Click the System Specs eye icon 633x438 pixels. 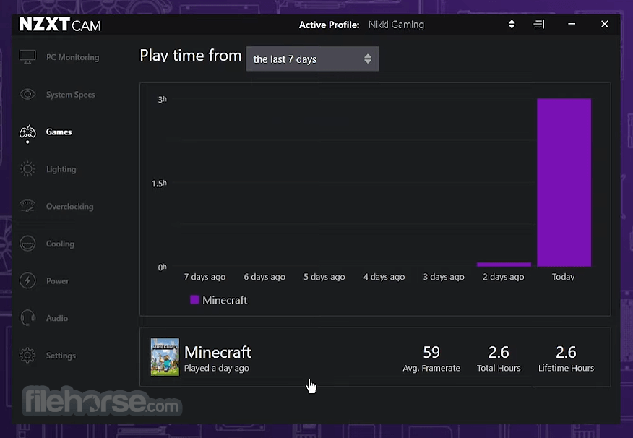point(27,95)
